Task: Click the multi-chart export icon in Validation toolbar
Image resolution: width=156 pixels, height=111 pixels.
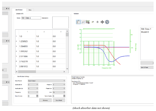Action: coord(88,22)
